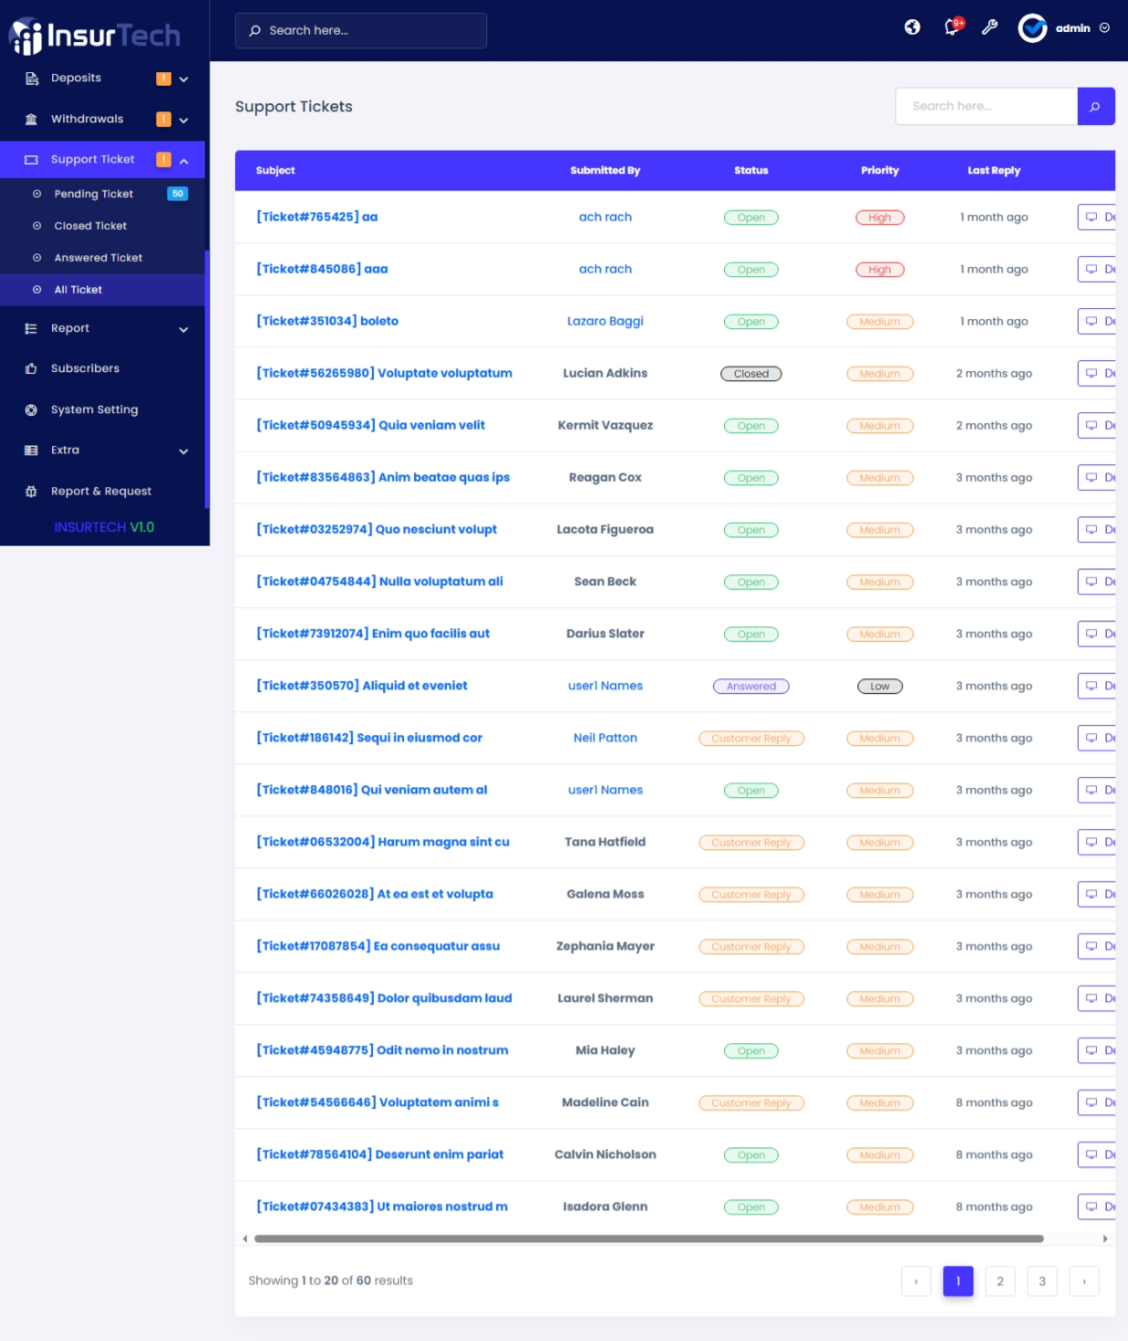The width and height of the screenshot is (1128, 1341).
Task: Click the INSURTECH V1.0 version text
Action: pyautogui.click(x=104, y=527)
